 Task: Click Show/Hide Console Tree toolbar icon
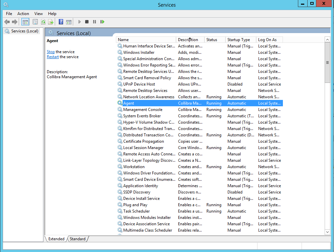[25, 22]
